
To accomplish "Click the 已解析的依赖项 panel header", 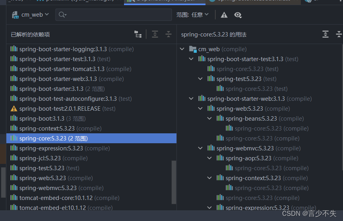I will pos(31,35).
